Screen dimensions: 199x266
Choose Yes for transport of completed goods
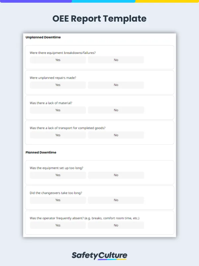[57, 135]
